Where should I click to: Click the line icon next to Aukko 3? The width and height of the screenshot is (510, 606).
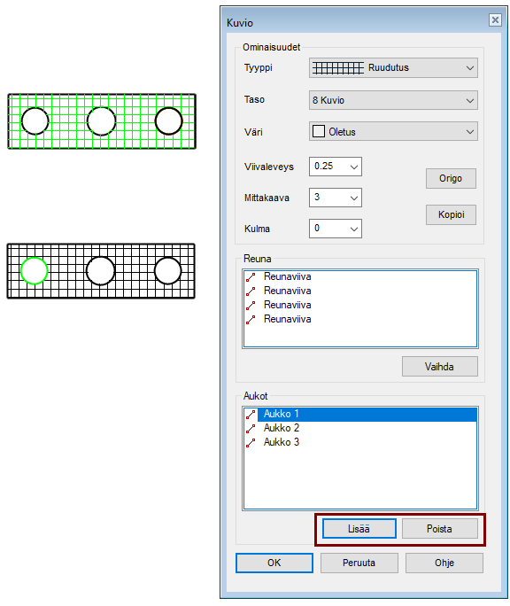[x=251, y=443]
